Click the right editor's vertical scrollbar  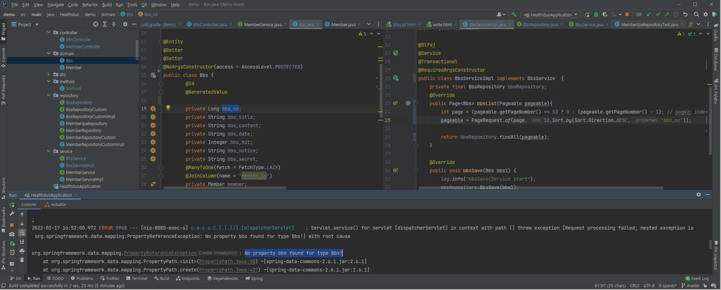[710, 121]
